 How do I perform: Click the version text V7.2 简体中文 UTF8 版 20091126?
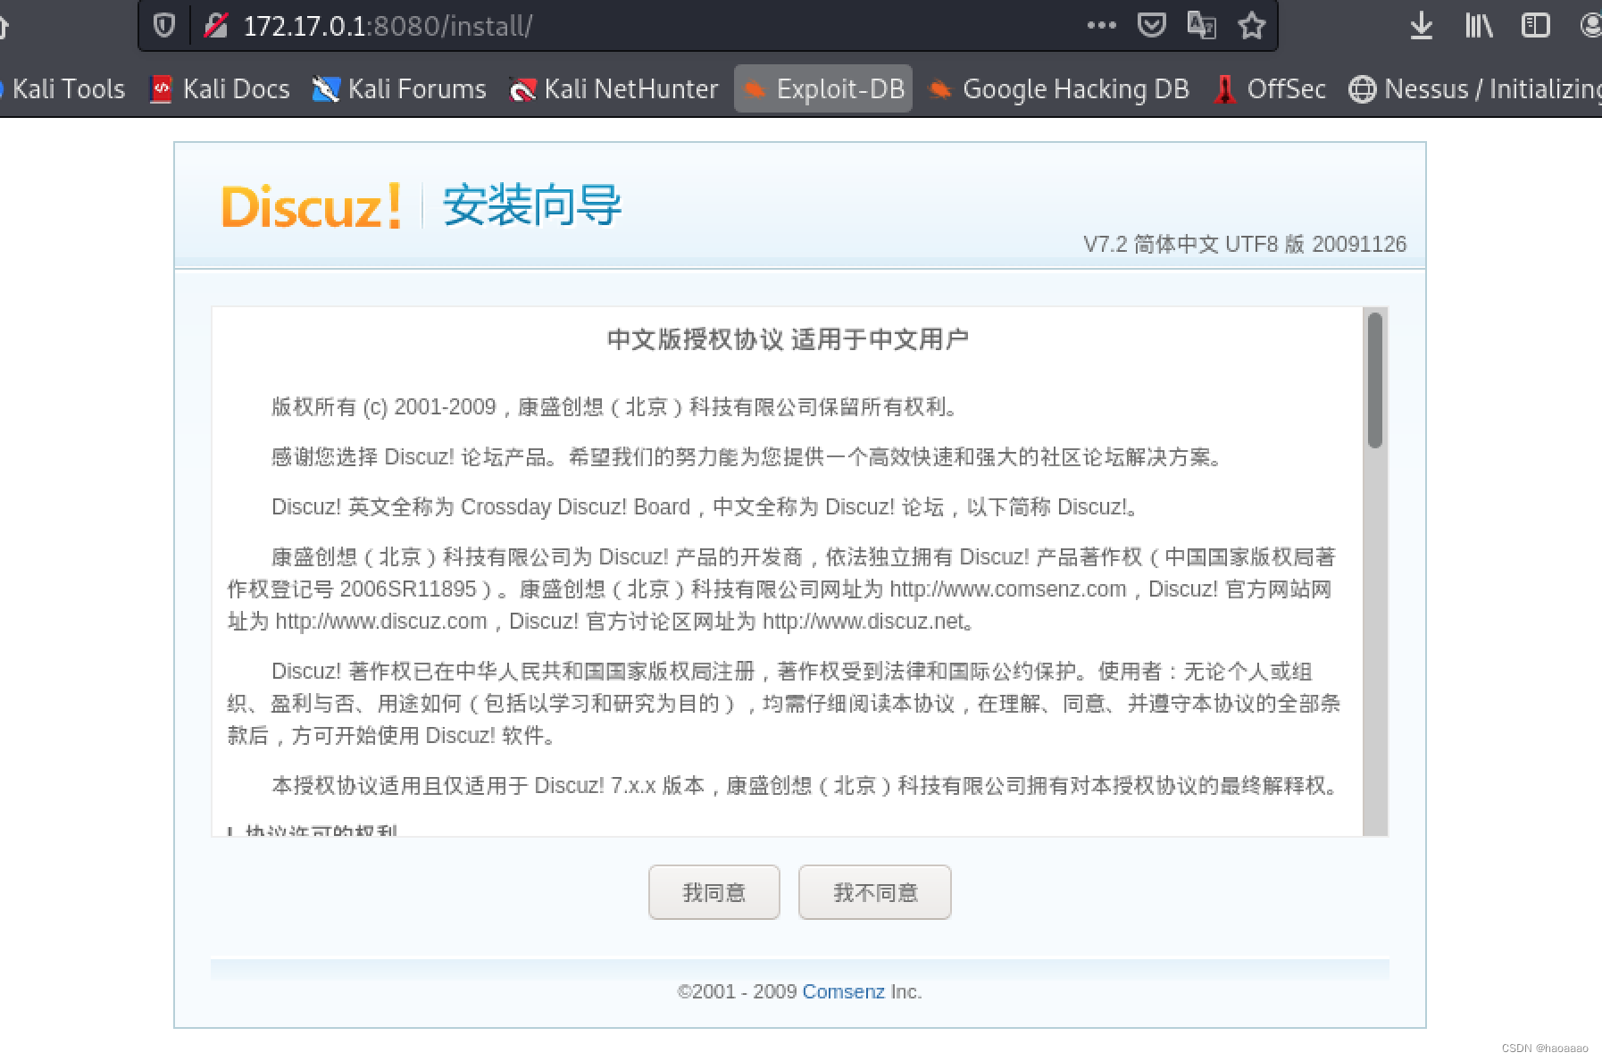1245,244
